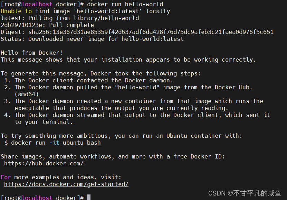Click the 'docker run -it ubuntu bash' command
The height and width of the screenshot is (200, 287).
tap(56, 143)
